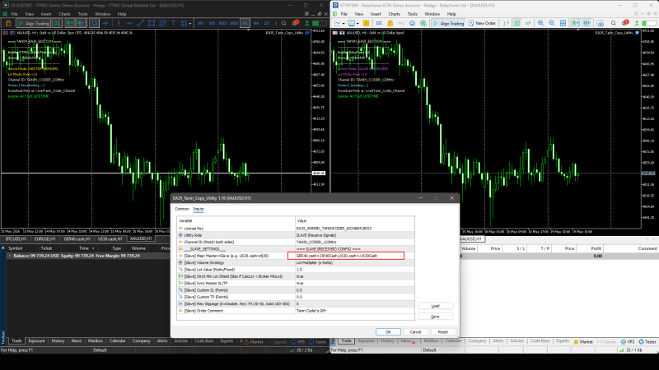
Task: Toggle Sync Master SL/TP value true
Action: [x=355, y=283]
